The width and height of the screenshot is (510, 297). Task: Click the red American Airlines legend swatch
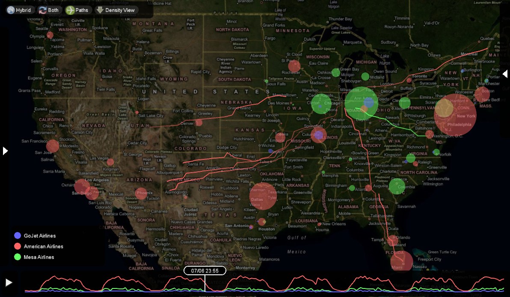[x=18, y=246]
